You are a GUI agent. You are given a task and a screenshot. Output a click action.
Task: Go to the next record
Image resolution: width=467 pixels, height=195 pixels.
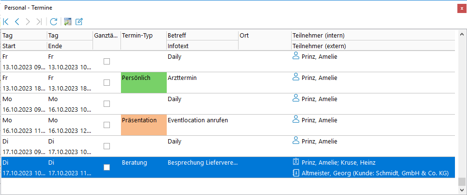(x=28, y=22)
